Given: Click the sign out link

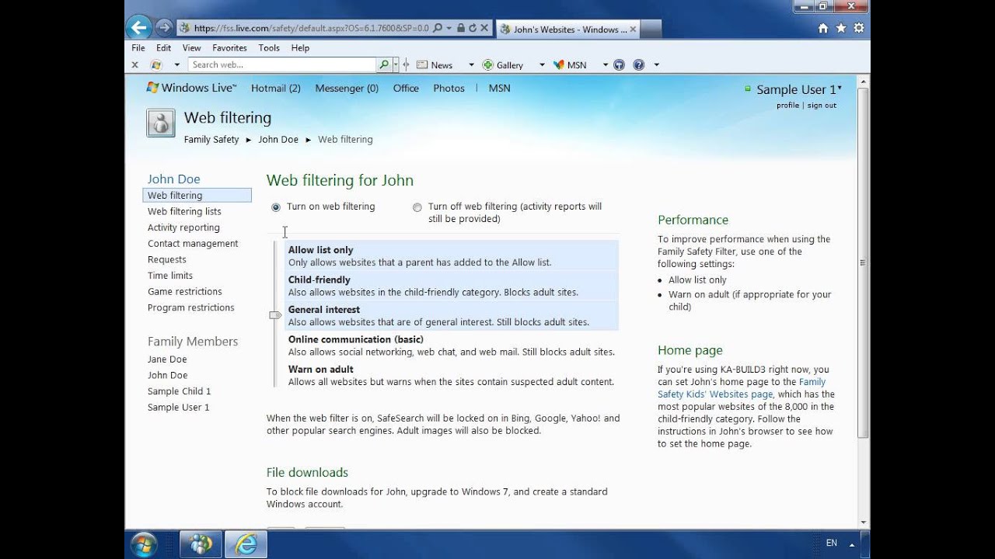Looking at the screenshot, I should point(822,106).
